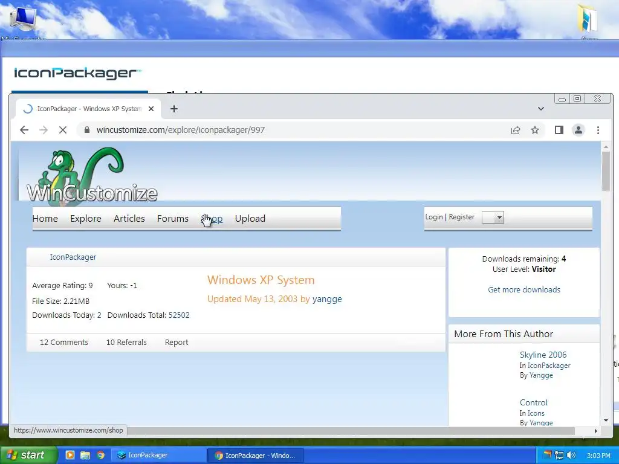Screen dimensions: 619x464
Task: Open the Upload menu item
Action: click(x=250, y=219)
